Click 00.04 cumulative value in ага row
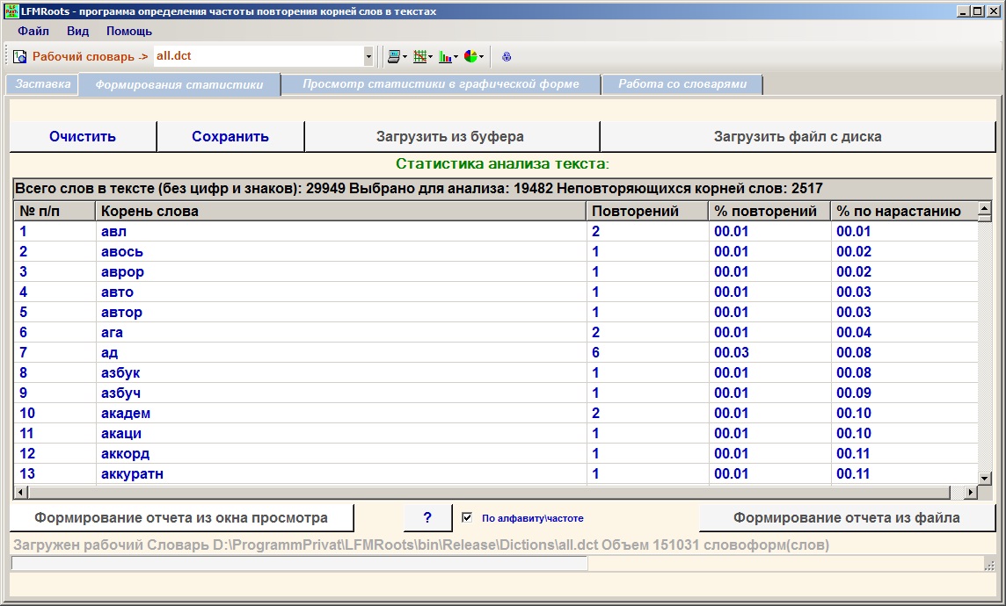 click(854, 333)
